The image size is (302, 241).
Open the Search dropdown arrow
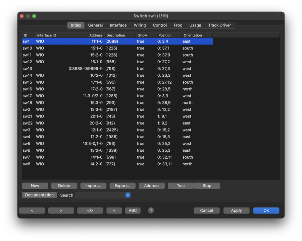coord(128,195)
